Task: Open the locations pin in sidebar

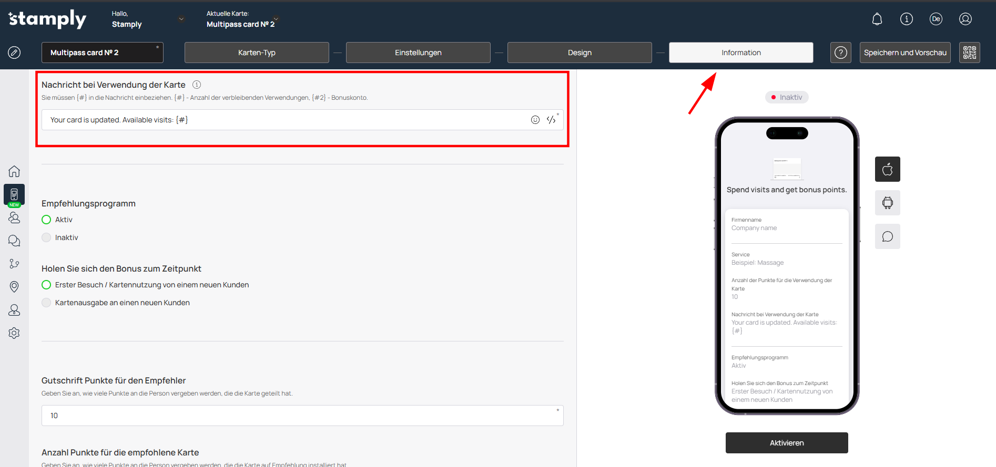Action: 14,286
